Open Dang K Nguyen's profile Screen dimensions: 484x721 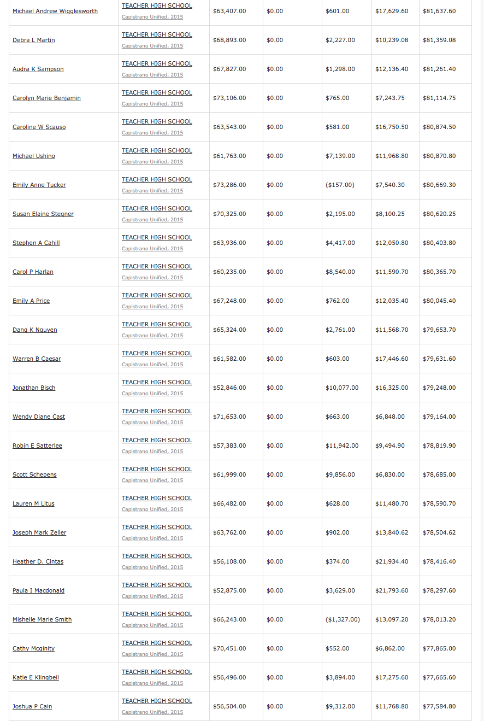pos(35,330)
